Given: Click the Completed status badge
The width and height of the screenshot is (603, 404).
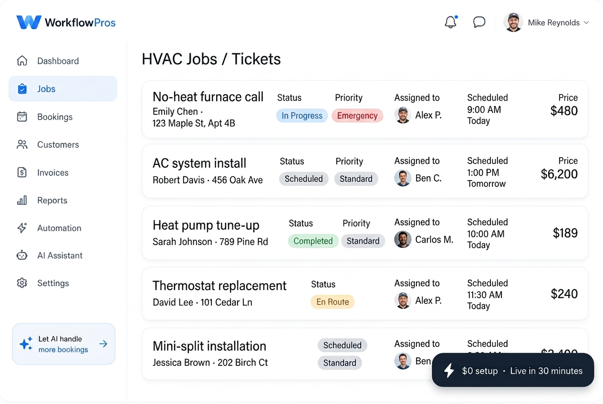Looking at the screenshot, I should tap(313, 241).
